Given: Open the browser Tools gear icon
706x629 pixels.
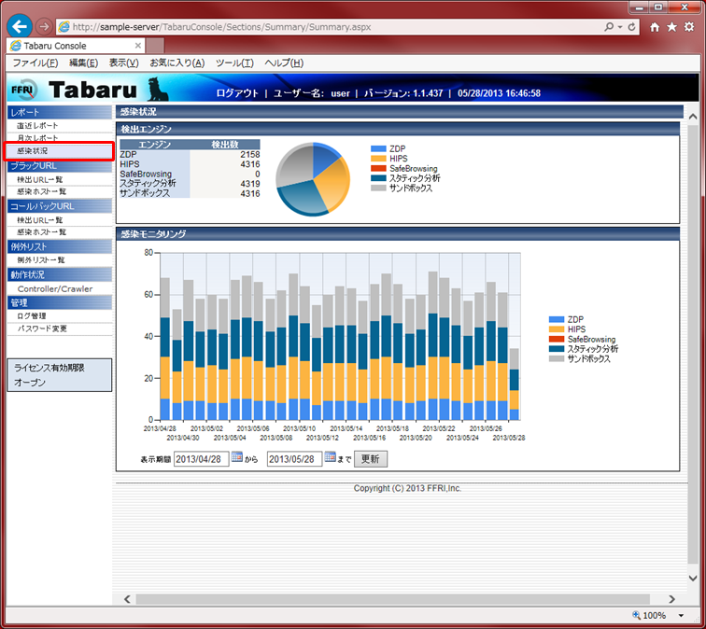Looking at the screenshot, I should [x=689, y=27].
